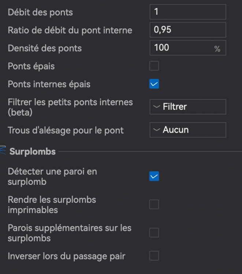Uncheck Détecter une paroi en surplomb
Image resolution: width=242 pixels, height=274 pixels.
154,176
